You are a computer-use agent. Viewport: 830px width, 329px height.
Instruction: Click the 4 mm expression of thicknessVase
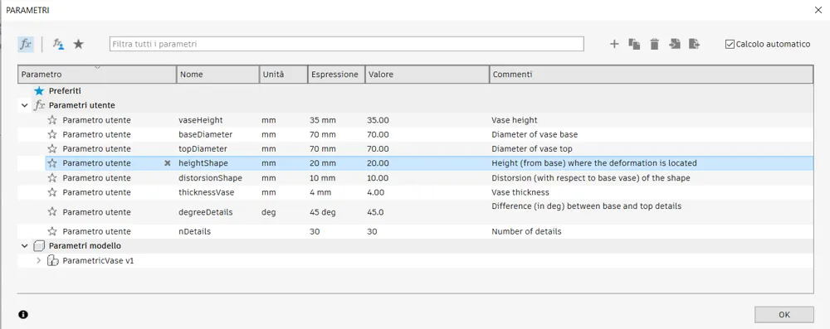320,192
